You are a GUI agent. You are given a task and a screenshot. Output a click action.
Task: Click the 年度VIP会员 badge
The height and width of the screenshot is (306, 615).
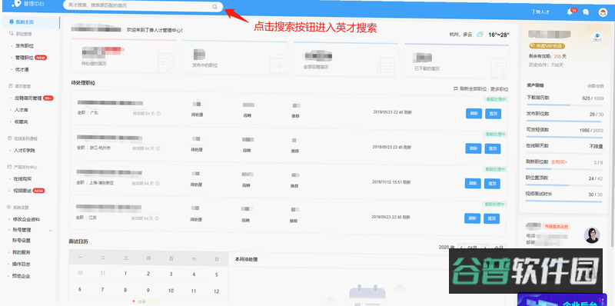[x=547, y=46]
